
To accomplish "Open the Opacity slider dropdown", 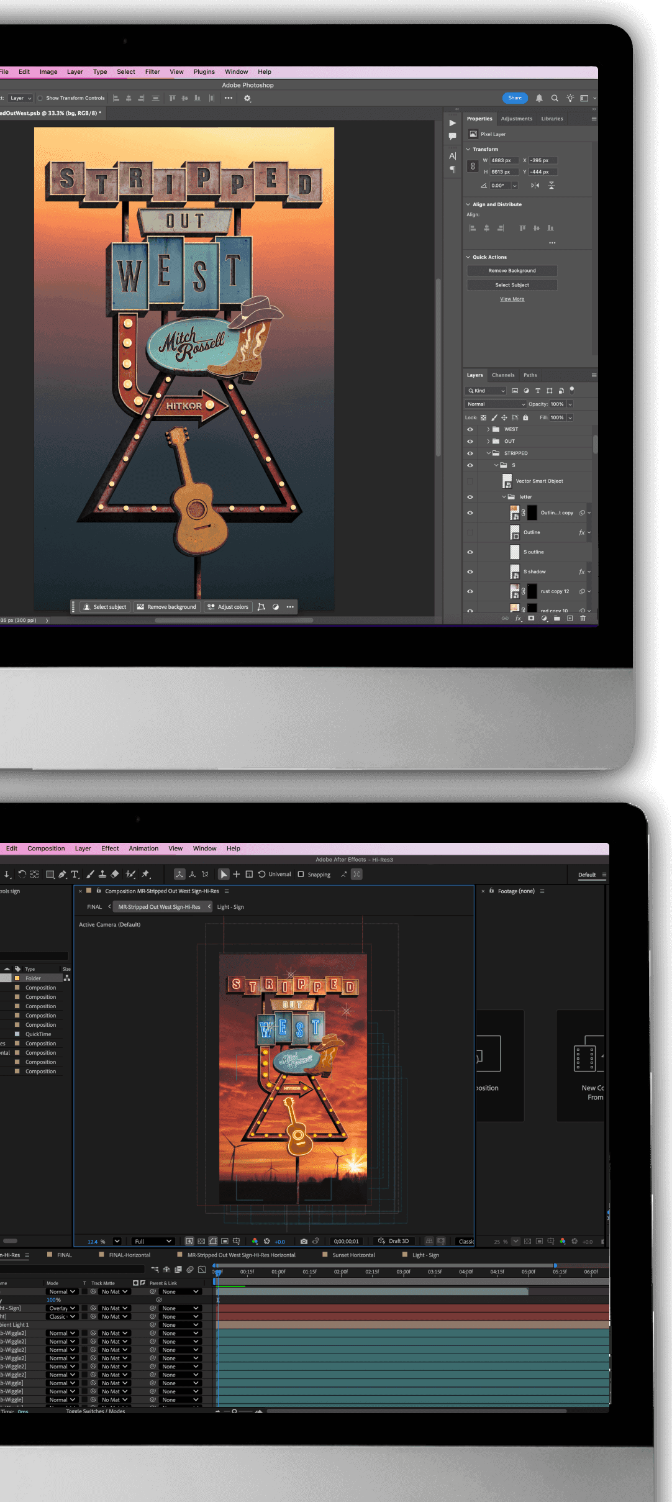I will pos(570,404).
